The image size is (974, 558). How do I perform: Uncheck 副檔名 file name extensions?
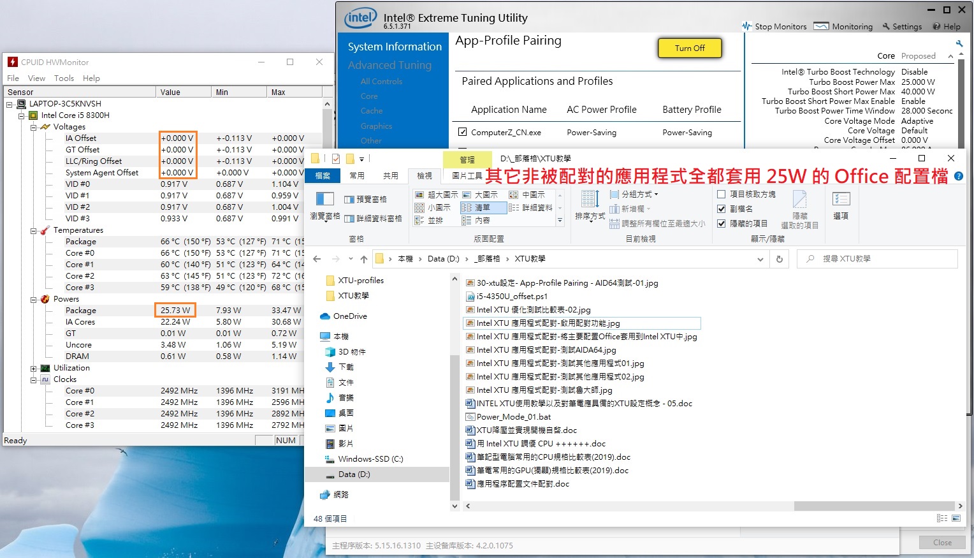(722, 209)
